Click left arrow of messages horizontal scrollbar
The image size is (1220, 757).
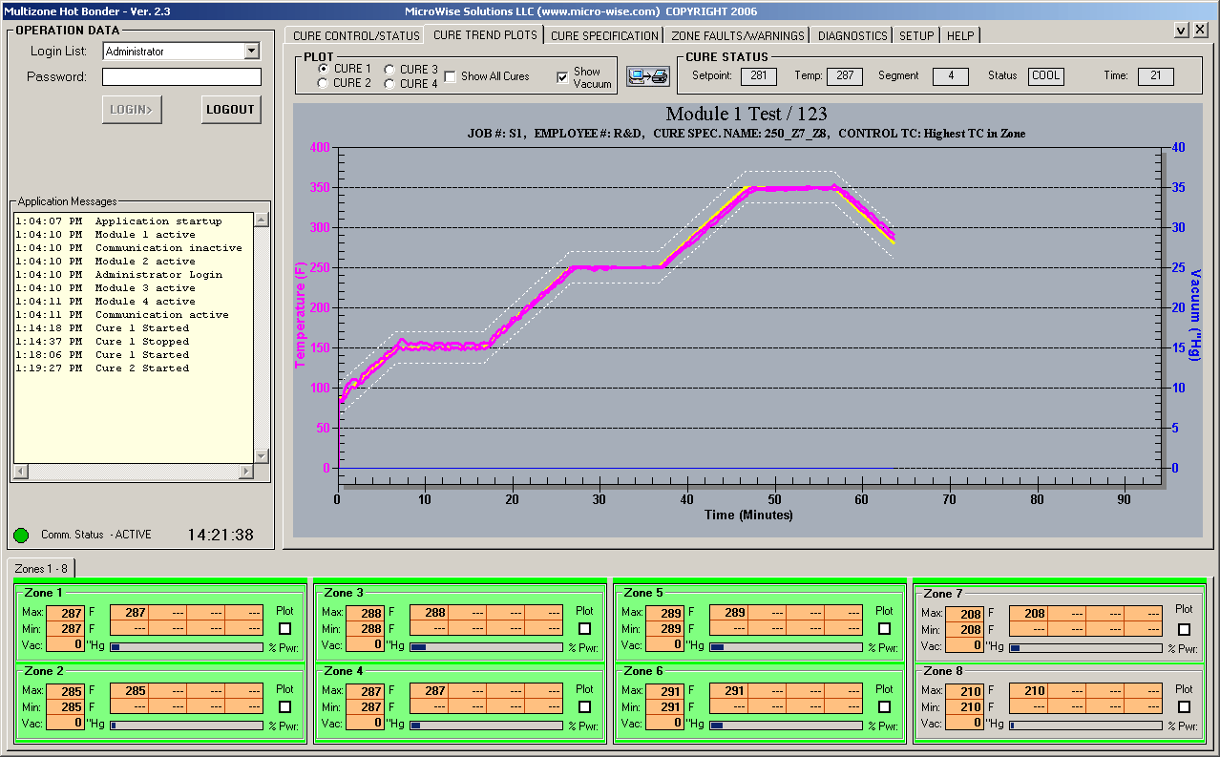tap(20, 472)
